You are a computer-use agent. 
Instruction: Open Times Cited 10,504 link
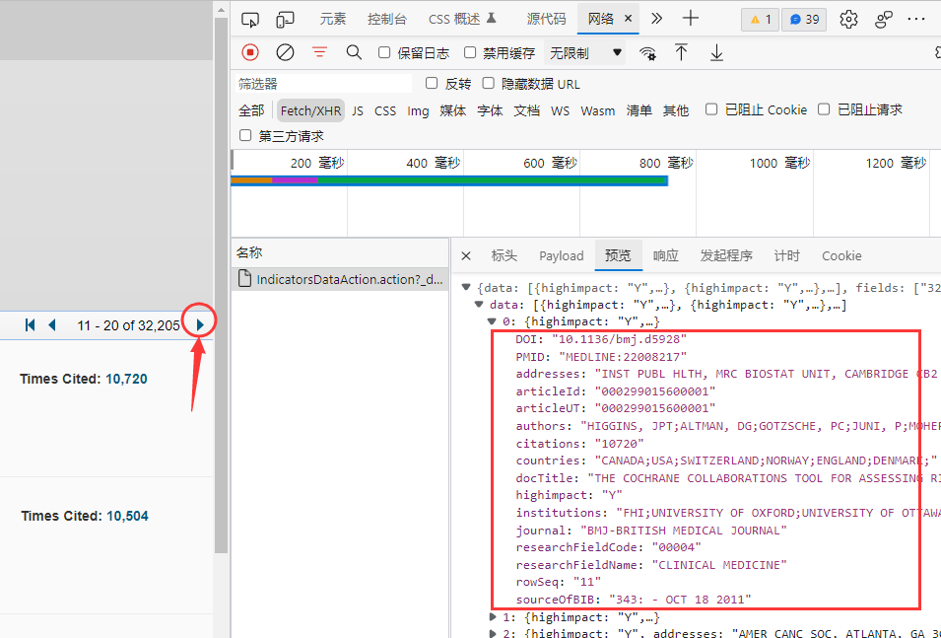[x=127, y=516]
